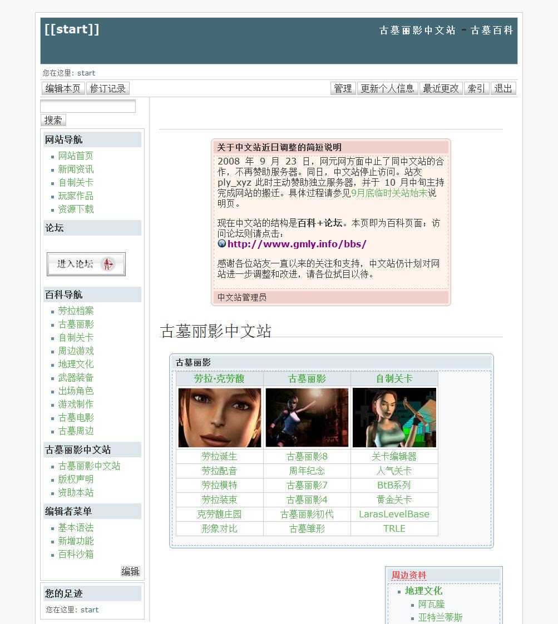
Task: Open the 新闻资讯 sidebar link
Action: 76,169
